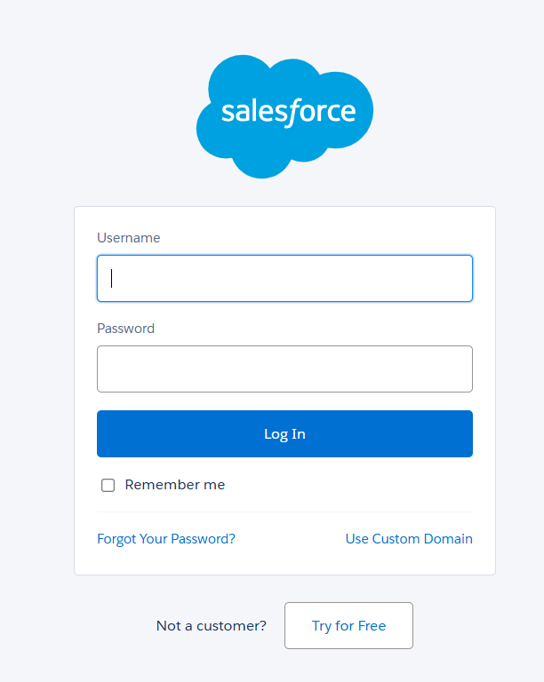
Task: Submit the login form with Log In
Action: [x=284, y=434]
